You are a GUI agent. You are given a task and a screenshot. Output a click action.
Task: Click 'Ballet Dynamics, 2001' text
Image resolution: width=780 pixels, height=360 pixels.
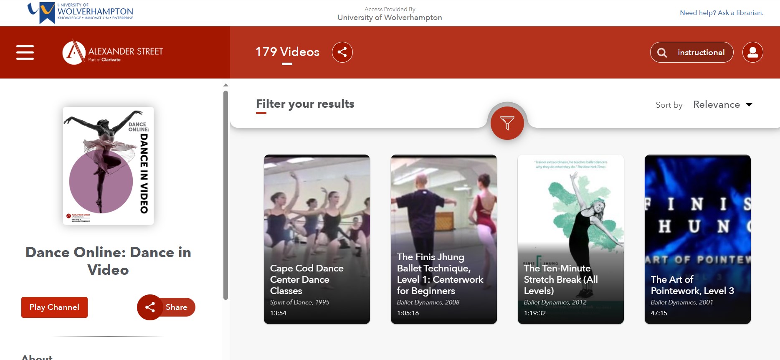(x=682, y=302)
